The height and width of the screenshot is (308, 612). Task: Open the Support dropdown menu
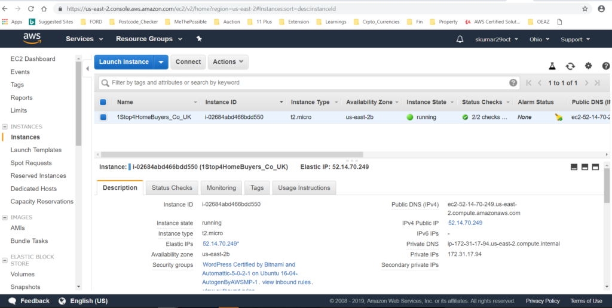pos(576,39)
